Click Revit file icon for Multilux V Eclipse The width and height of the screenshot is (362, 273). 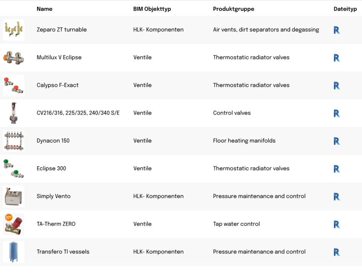click(336, 58)
